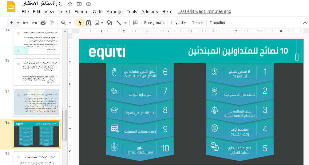Click the dollar coin icon in tip 1
Screen dimensions: 309x165
(215, 72)
